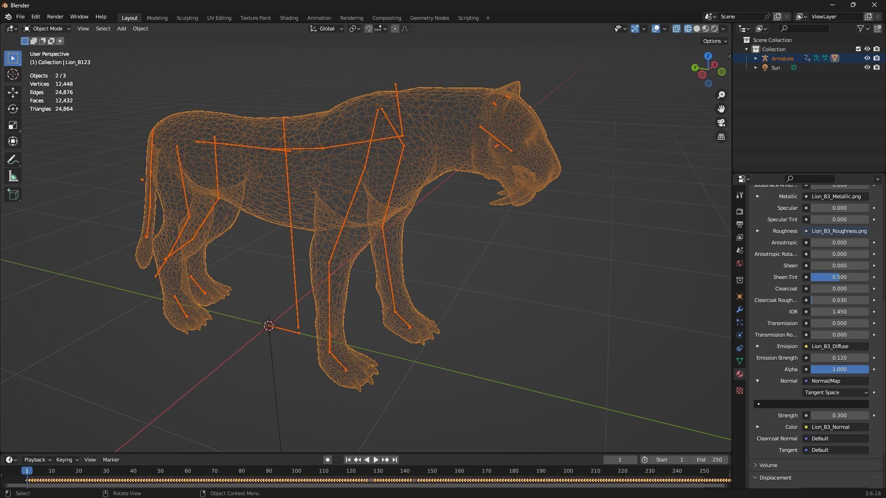Open the View Layer properties tab

[x=740, y=237]
